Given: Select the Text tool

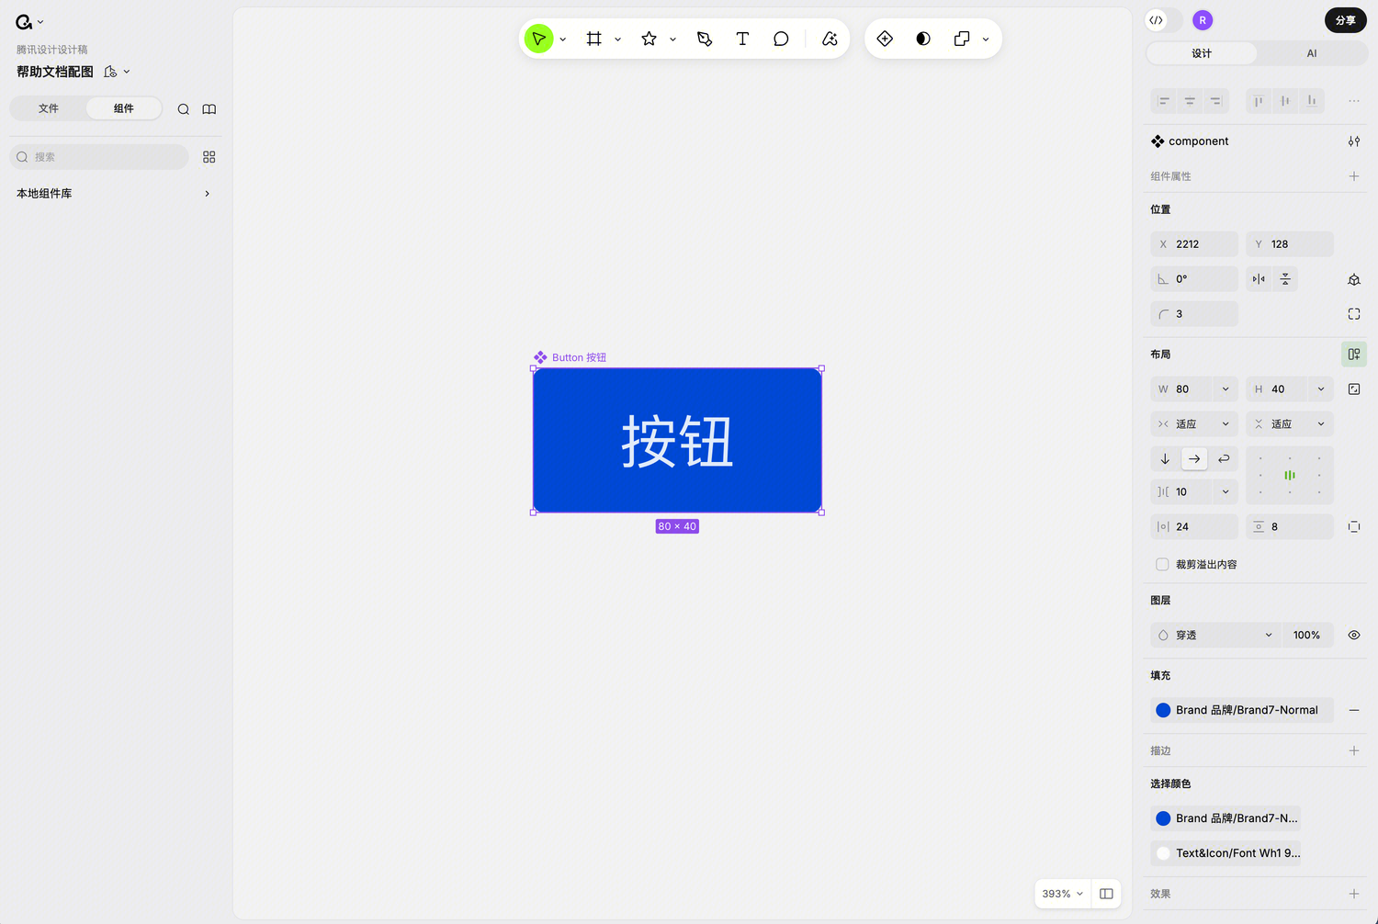Looking at the screenshot, I should point(742,39).
